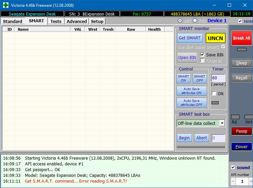Click the green cross Victoria app icon
The image size is (253, 188).
click(6, 5)
